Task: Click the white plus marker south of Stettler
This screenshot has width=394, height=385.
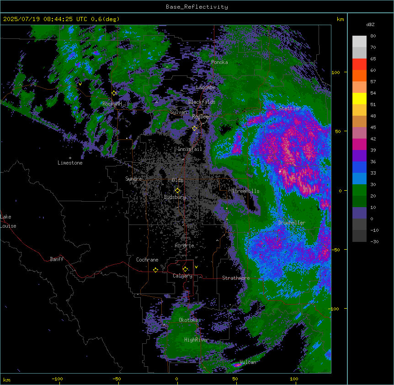Action: point(280,171)
